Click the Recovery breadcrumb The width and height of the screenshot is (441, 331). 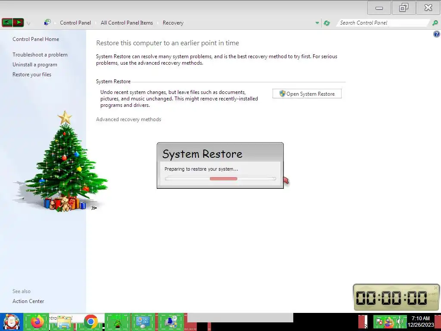tap(173, 23)
